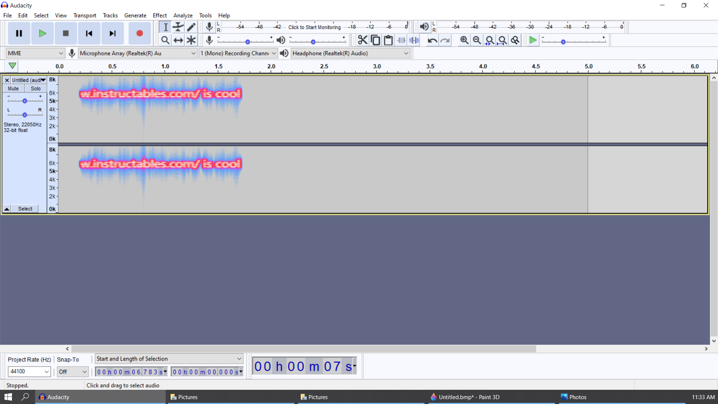The height and width of the screenshot is (404, 718).
Task: Click the Undo icon
Action: click(432, 40)
